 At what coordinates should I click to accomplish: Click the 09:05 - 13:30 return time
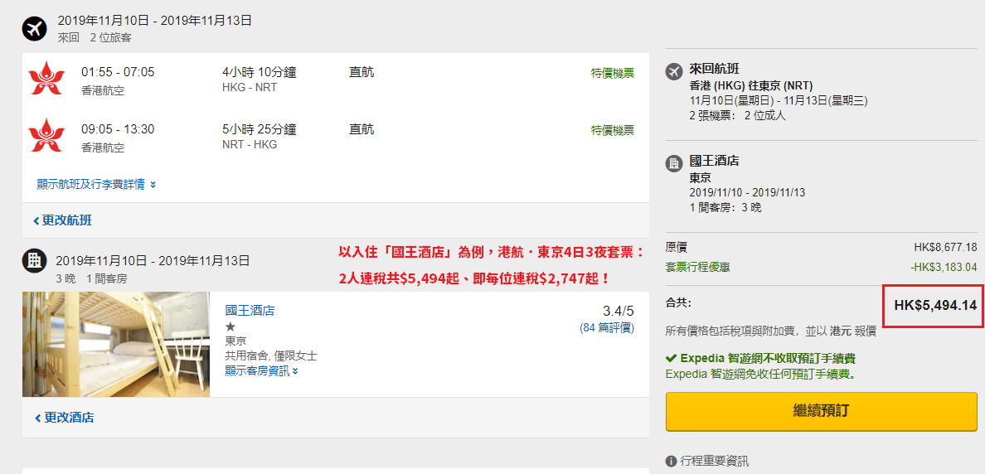coord(118,129)
